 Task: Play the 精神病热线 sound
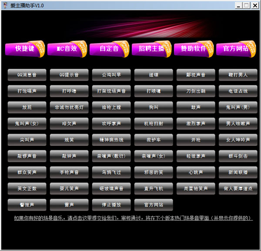(111, 140)
